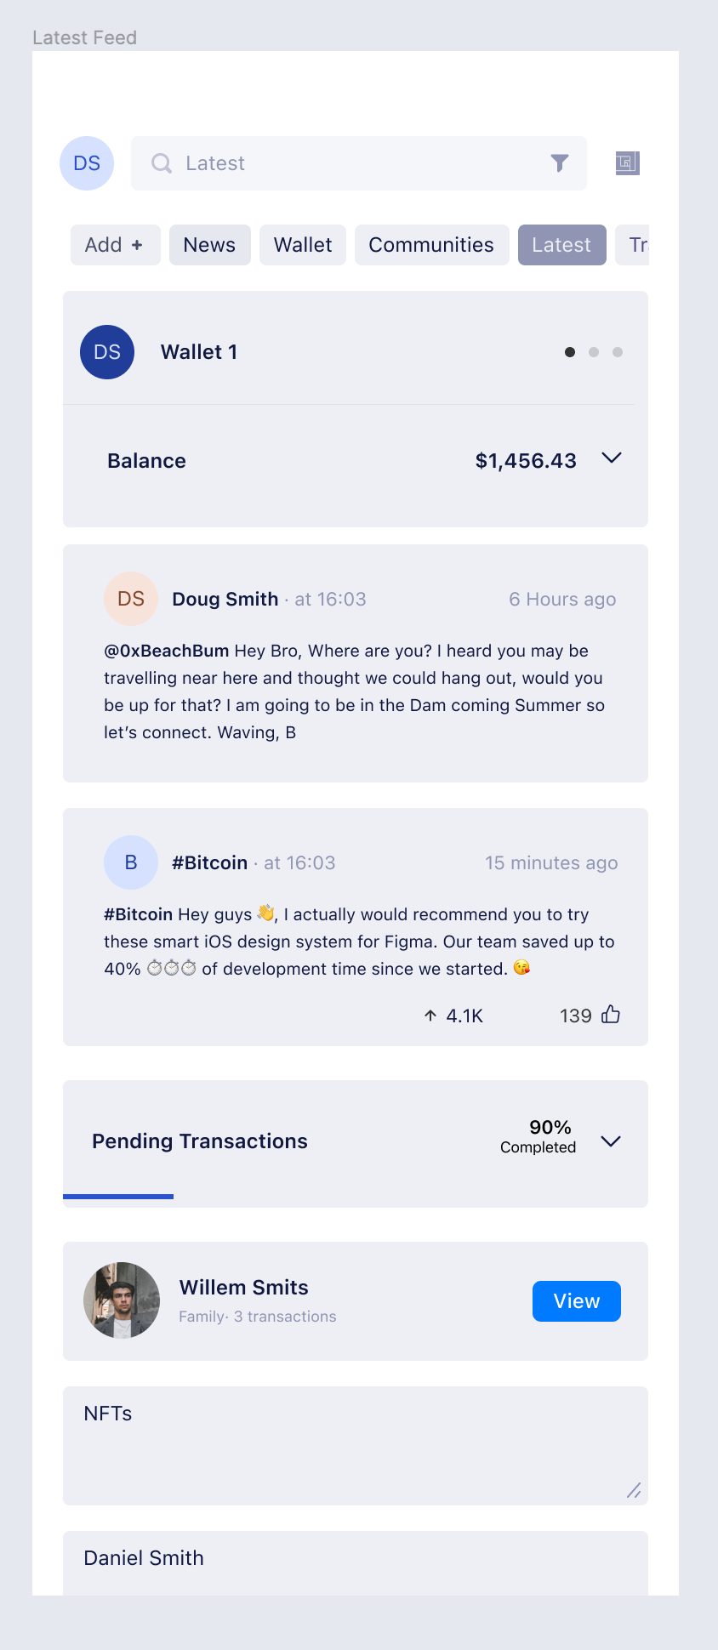The width and height of the screenshot is (718, 1650).
Task: Switch to the News tab
Action: [209, 245]
